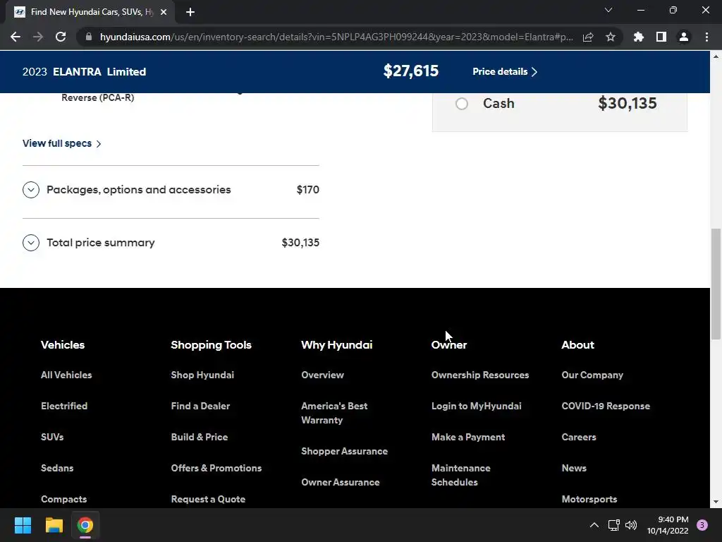
Task: Open File Explorer from taskbar
Action: point(54,525)
